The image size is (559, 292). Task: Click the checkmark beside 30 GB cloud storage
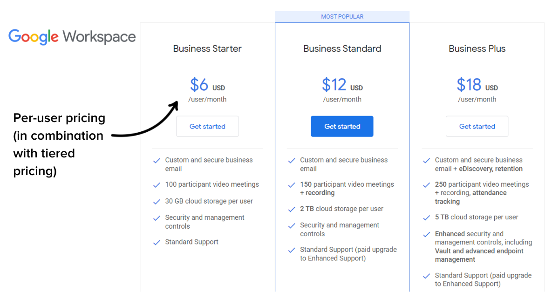157,201
